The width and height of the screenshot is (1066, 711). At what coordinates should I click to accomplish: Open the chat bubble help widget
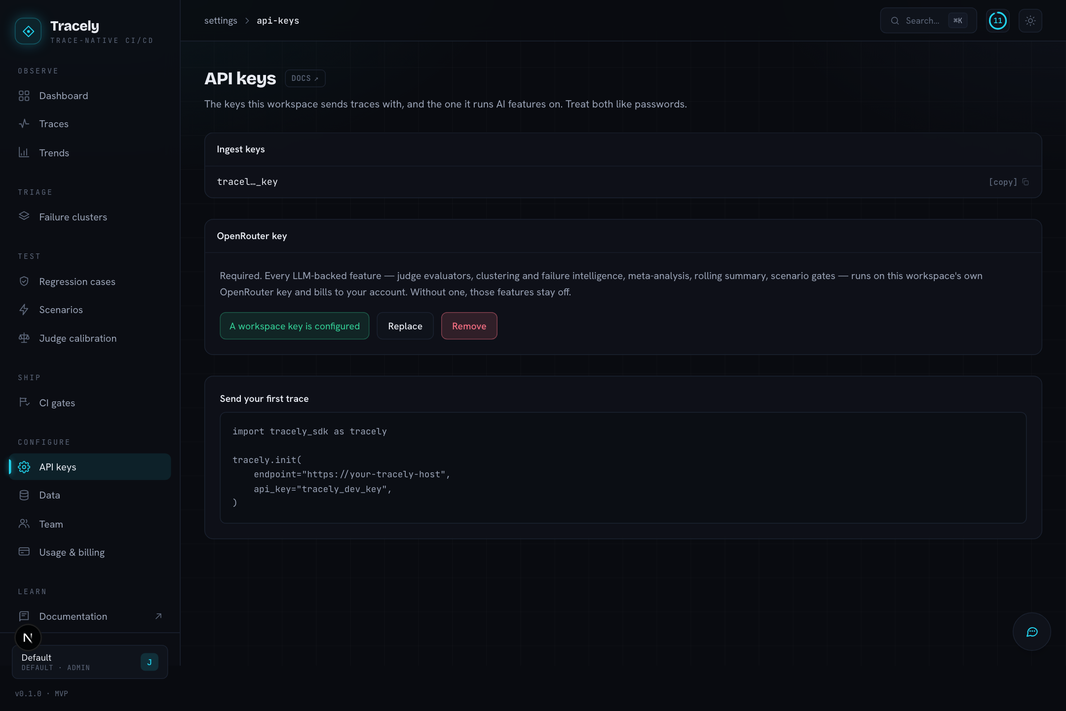coord(1032,632)
